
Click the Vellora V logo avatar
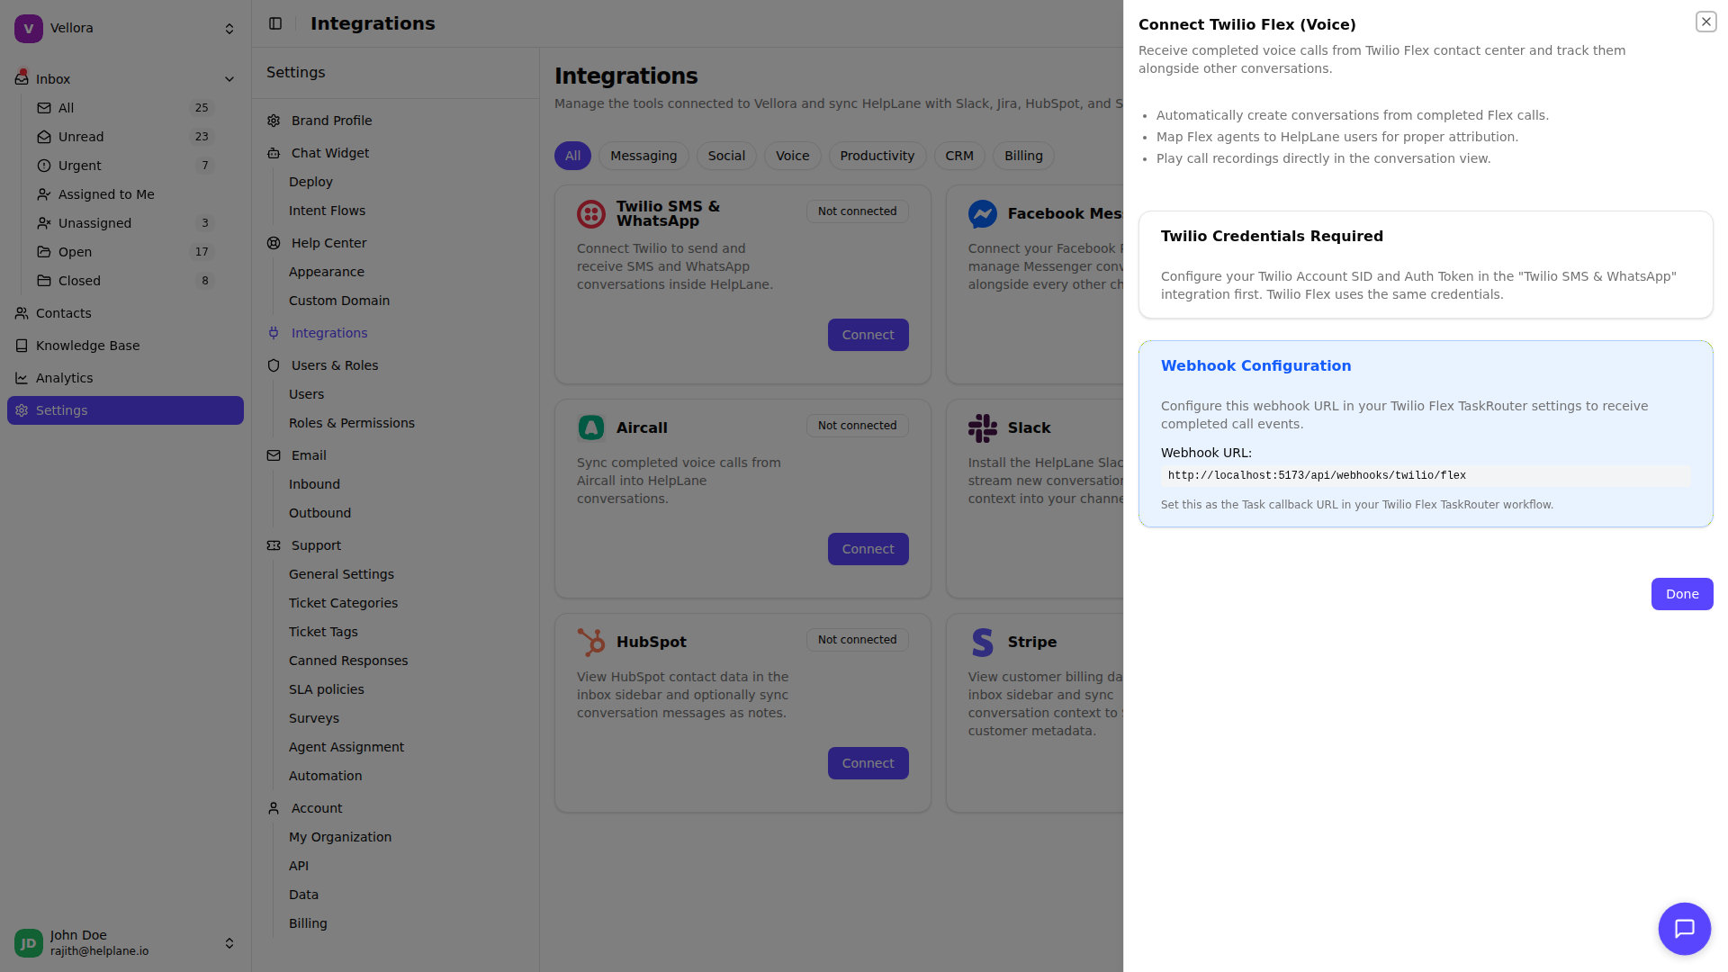tap(29, 29)
